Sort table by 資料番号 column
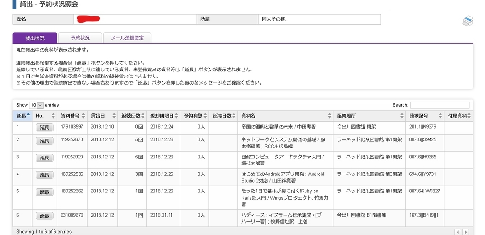Image resolution: width=485 pixels, height=235 pixels. click(x=72, y=116)
